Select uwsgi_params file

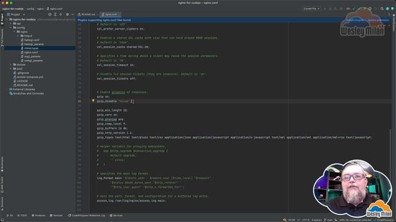click(x=32, y=60)
